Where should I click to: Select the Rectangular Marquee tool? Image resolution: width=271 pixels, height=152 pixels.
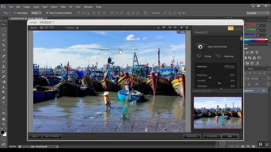pos(3,30)
